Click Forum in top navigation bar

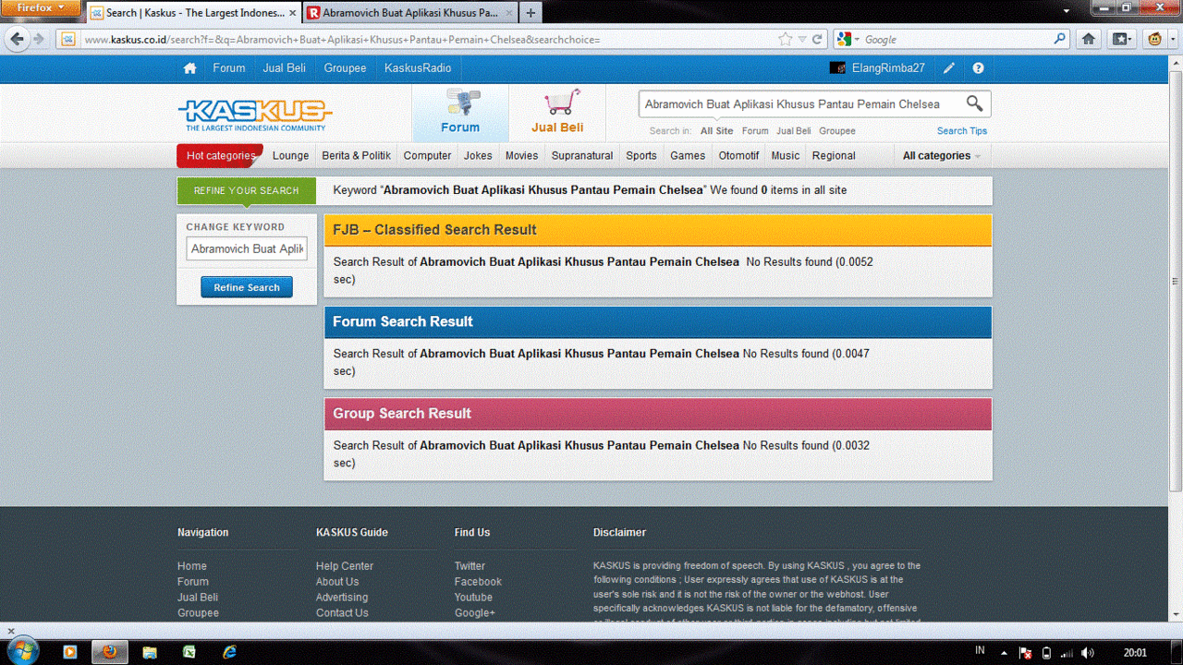[x=229, y=68]
